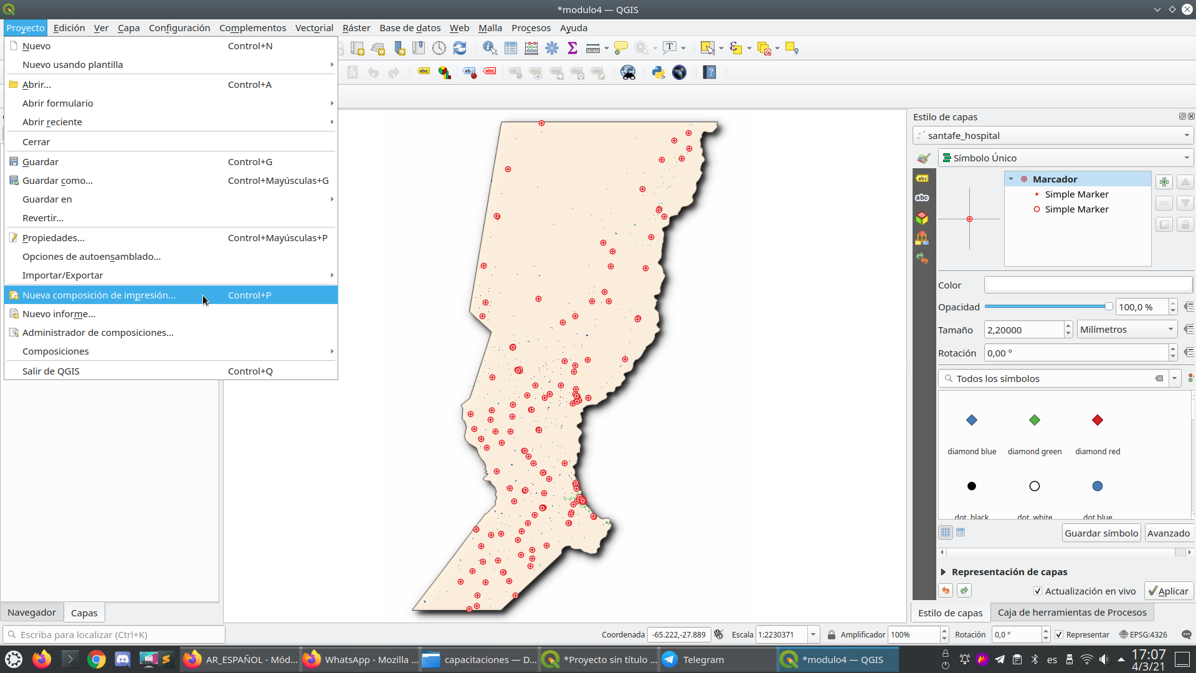Open the santafe_hospital layer dropdown
The width and height of the screenshot is (1196, 673).
pyautogui.click(x=1053, y=136)
